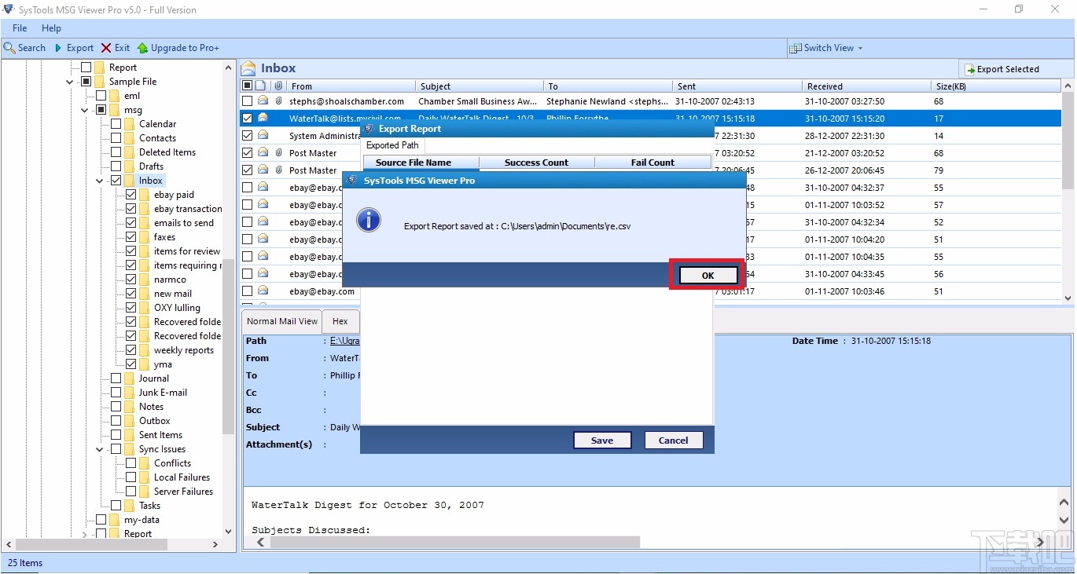Click the Journal folder icon
1077x574 pixels.
tap(130, 378)
